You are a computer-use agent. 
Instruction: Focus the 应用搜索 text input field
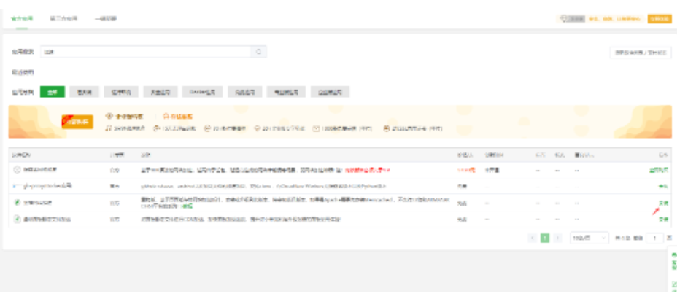[146, 52]
